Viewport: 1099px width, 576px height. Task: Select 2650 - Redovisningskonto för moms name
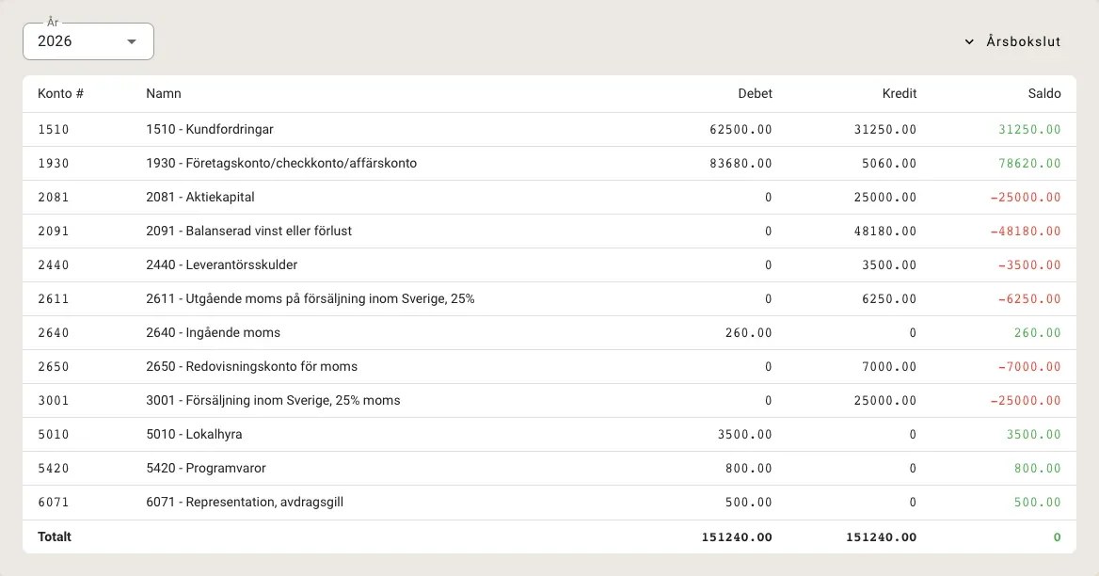point(251,366)
